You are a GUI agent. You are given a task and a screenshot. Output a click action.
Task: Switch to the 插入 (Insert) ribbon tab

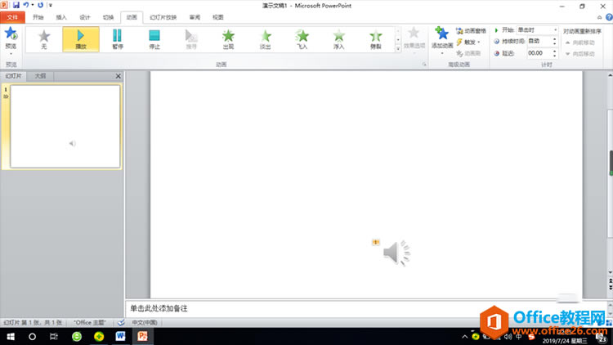62,16
